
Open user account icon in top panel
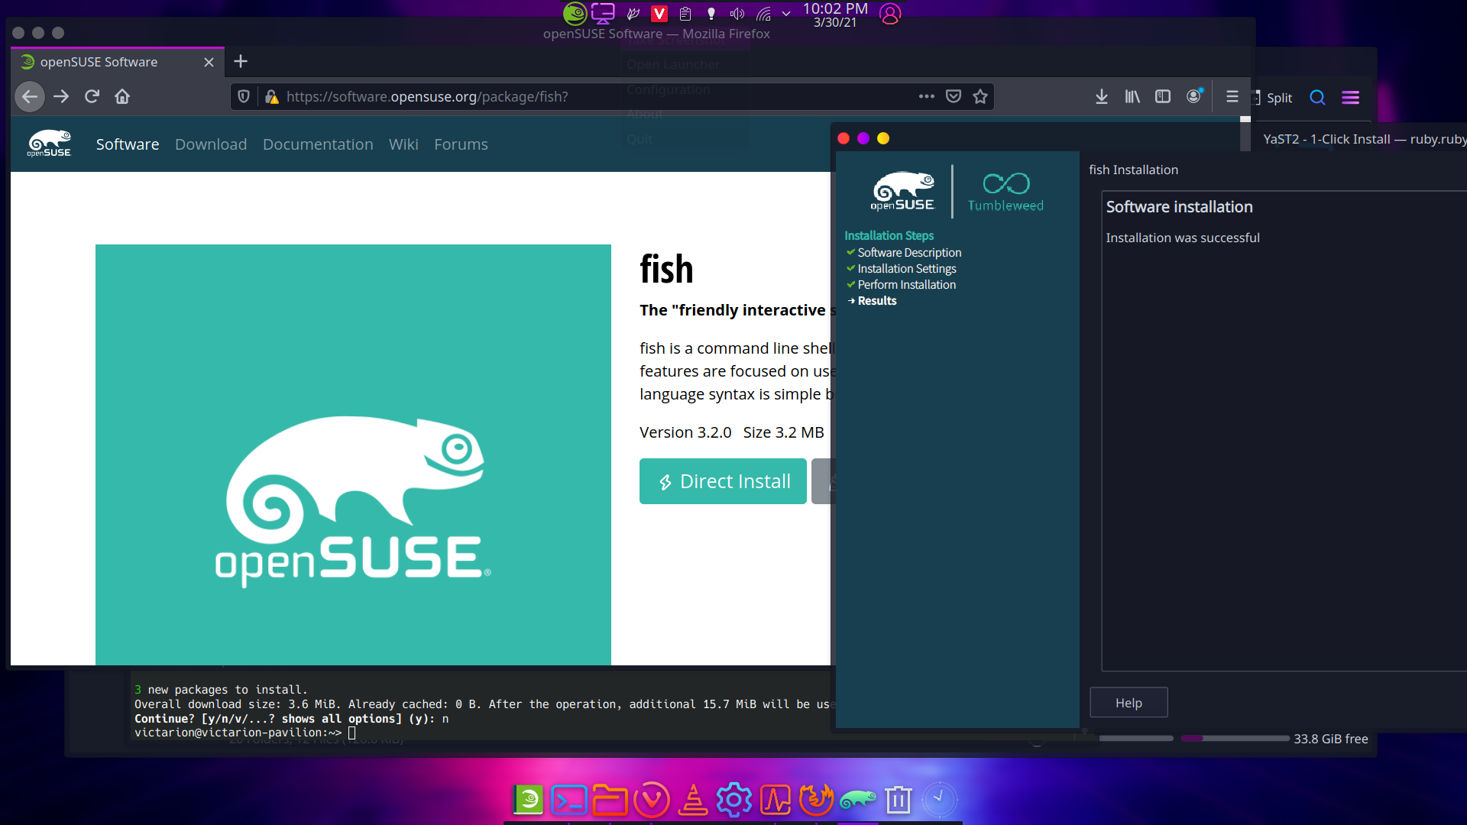click(890, 14)
